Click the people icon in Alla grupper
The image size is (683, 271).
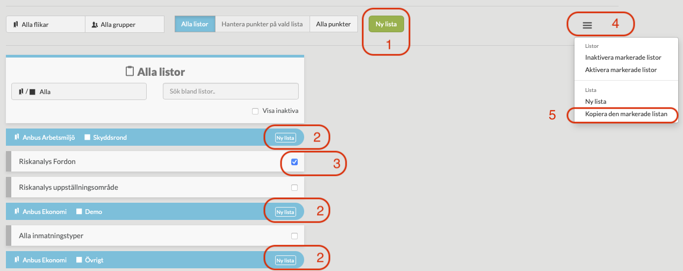95,24
